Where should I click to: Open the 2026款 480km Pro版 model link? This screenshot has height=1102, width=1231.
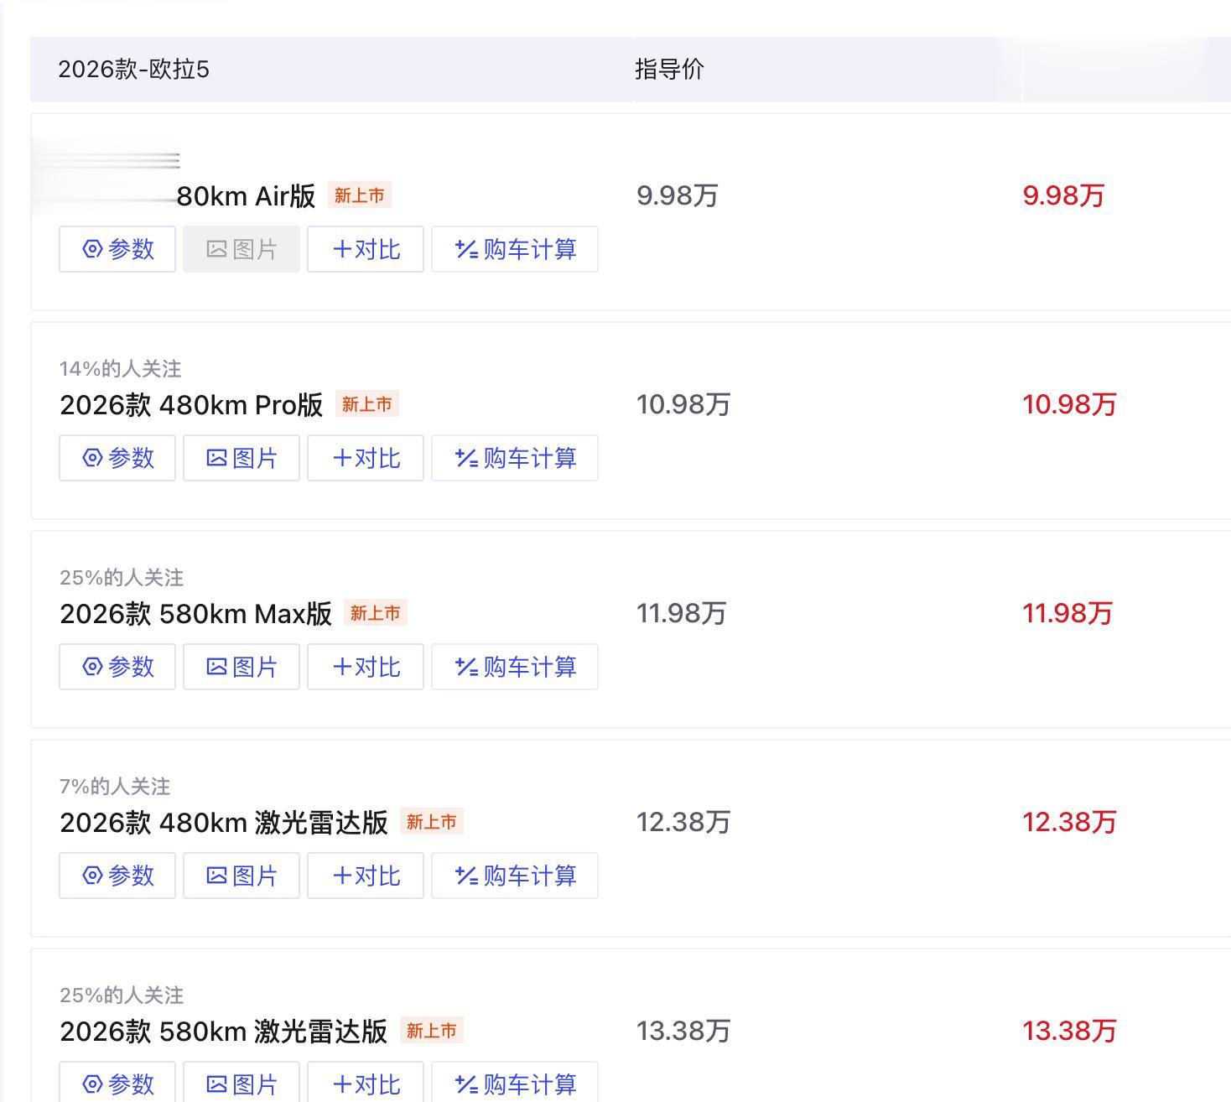(x=191, y=405)
